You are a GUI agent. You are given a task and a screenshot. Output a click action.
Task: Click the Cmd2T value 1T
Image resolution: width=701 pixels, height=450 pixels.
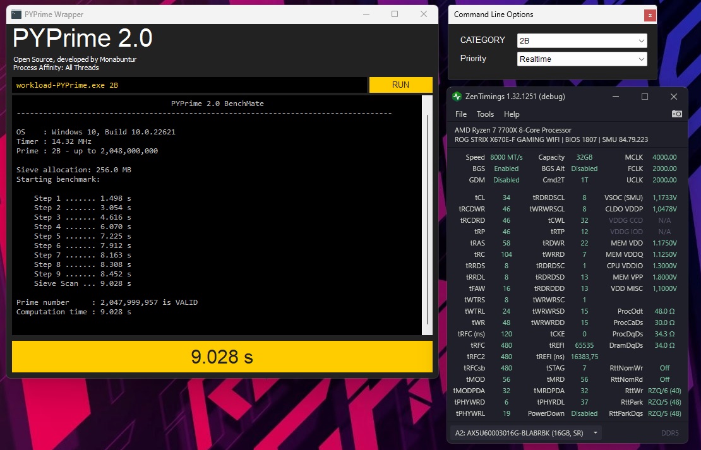(584, 180)
